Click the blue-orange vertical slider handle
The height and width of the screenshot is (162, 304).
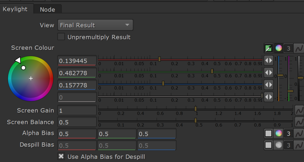click(x=280, y=75)
